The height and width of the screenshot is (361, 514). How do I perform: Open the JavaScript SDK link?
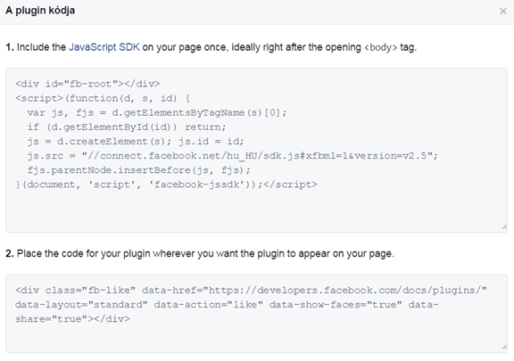[104, 47]
